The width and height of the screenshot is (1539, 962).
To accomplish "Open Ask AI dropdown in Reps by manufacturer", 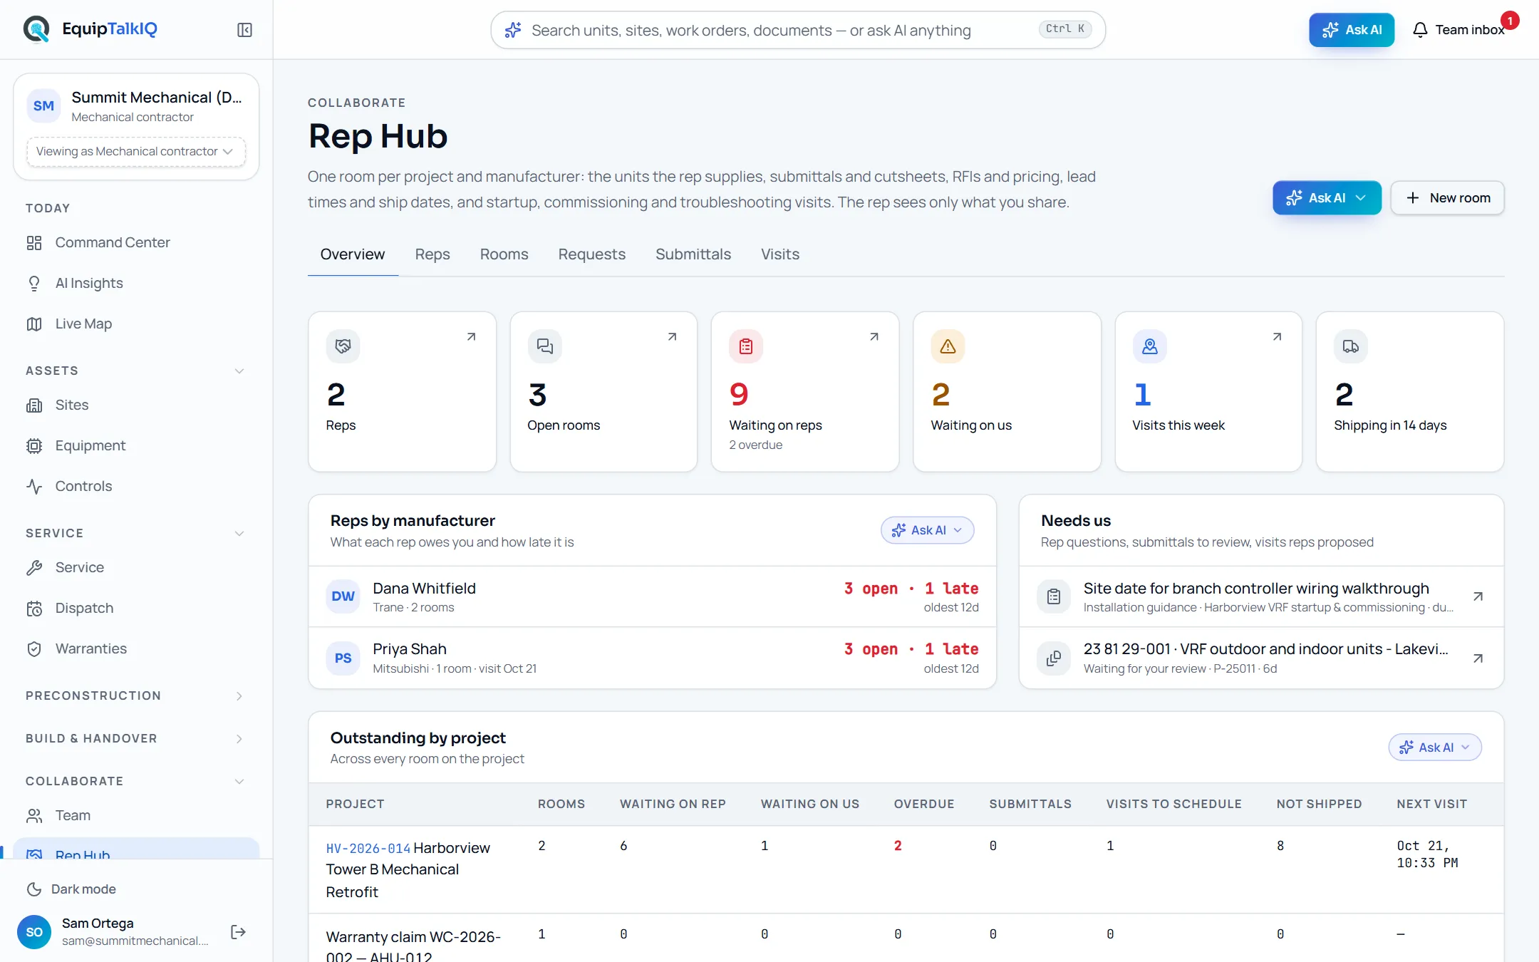I will [927, 530].
